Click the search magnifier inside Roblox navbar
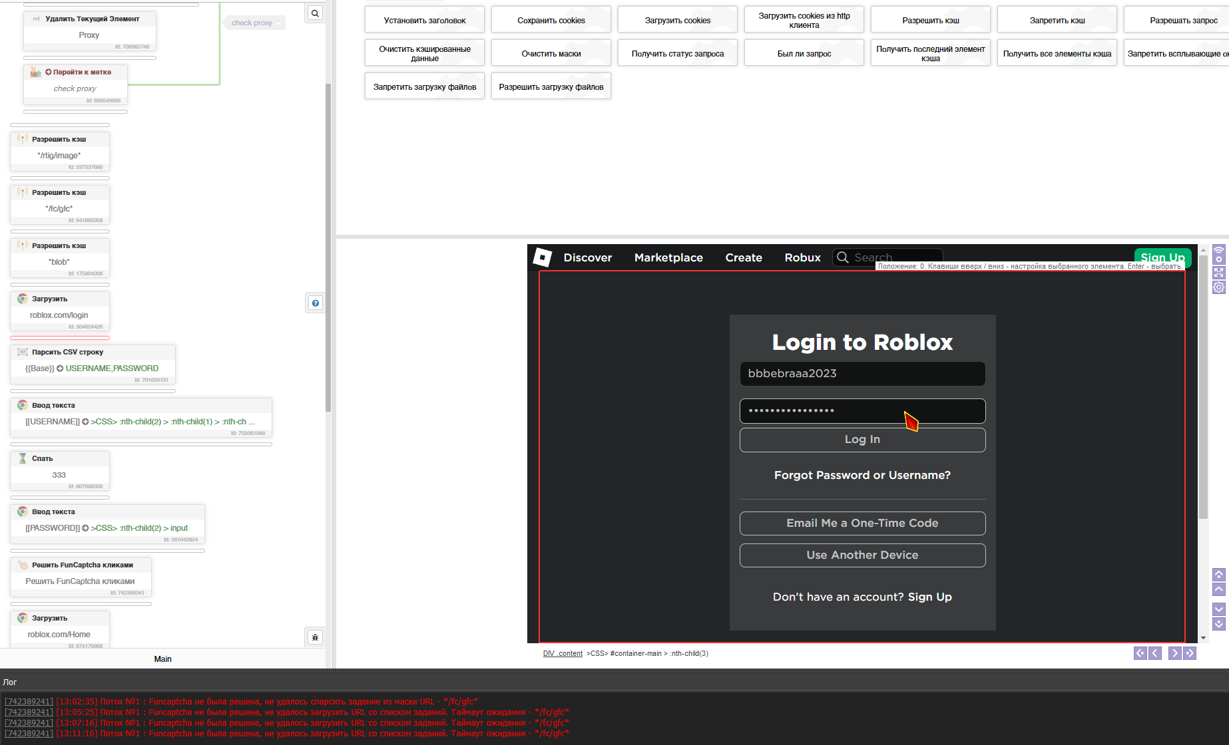1229x745 pixels. point(843,257)
